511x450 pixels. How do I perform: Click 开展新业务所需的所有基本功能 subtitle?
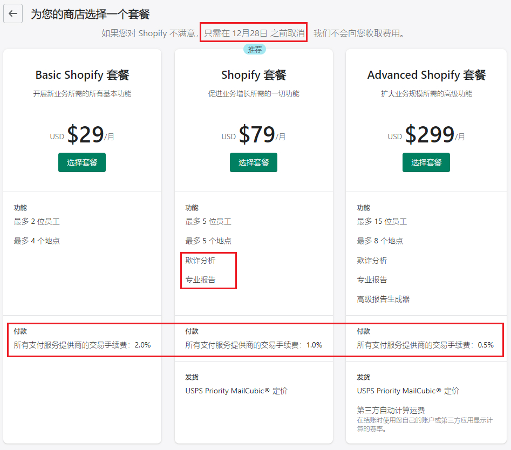pyautogui.click(x=82, y=94)
